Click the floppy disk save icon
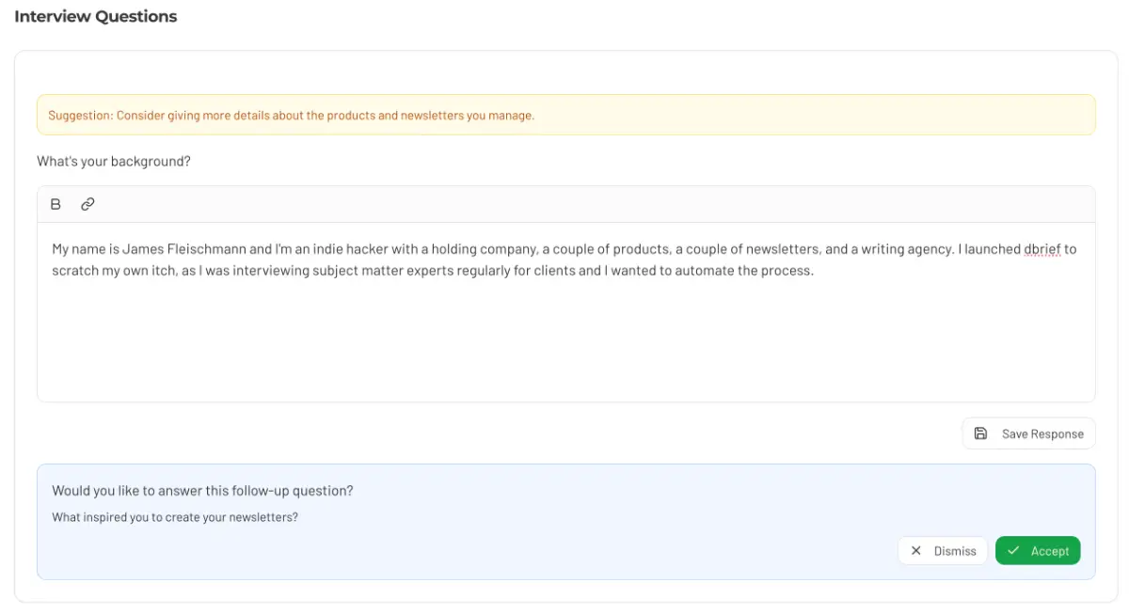This screenshot has width=1129, height=614. coord(980,433)
